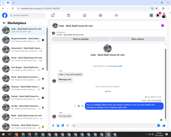Open the Marketplace storefront icon

[x=84, y=15]
